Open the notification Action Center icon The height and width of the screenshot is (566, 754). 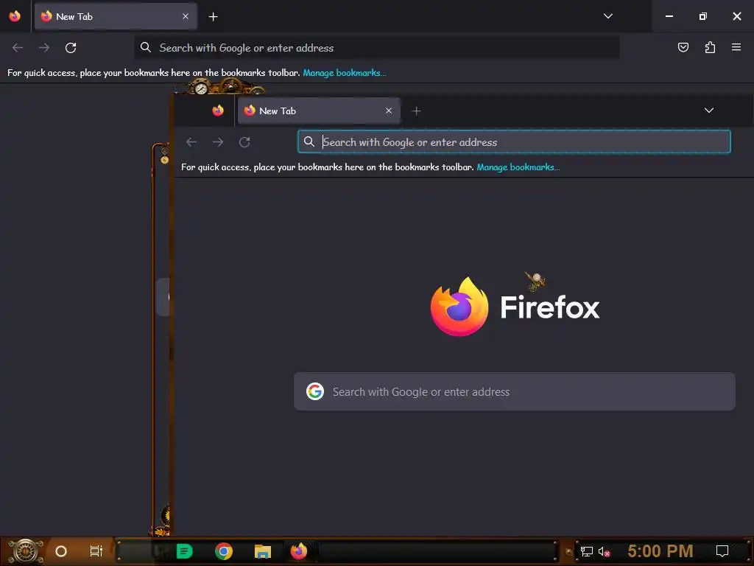(x=722, y=551)
